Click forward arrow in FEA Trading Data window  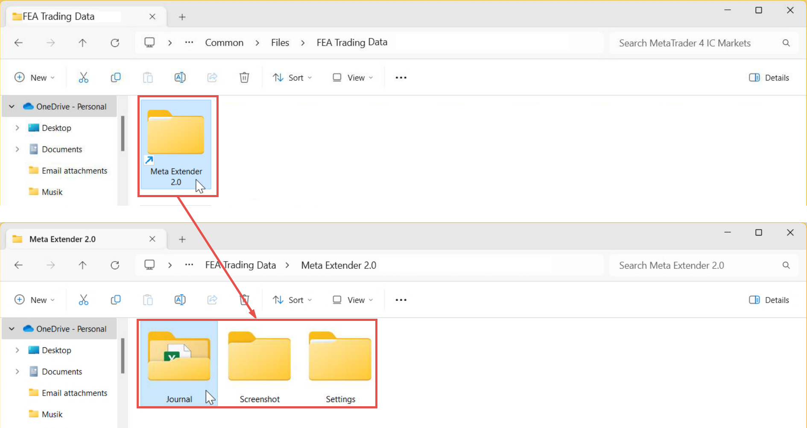tap(50, 43)
